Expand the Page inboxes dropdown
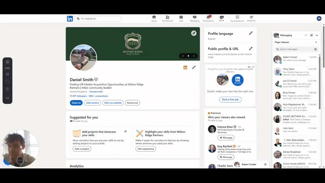 [296, 42]
